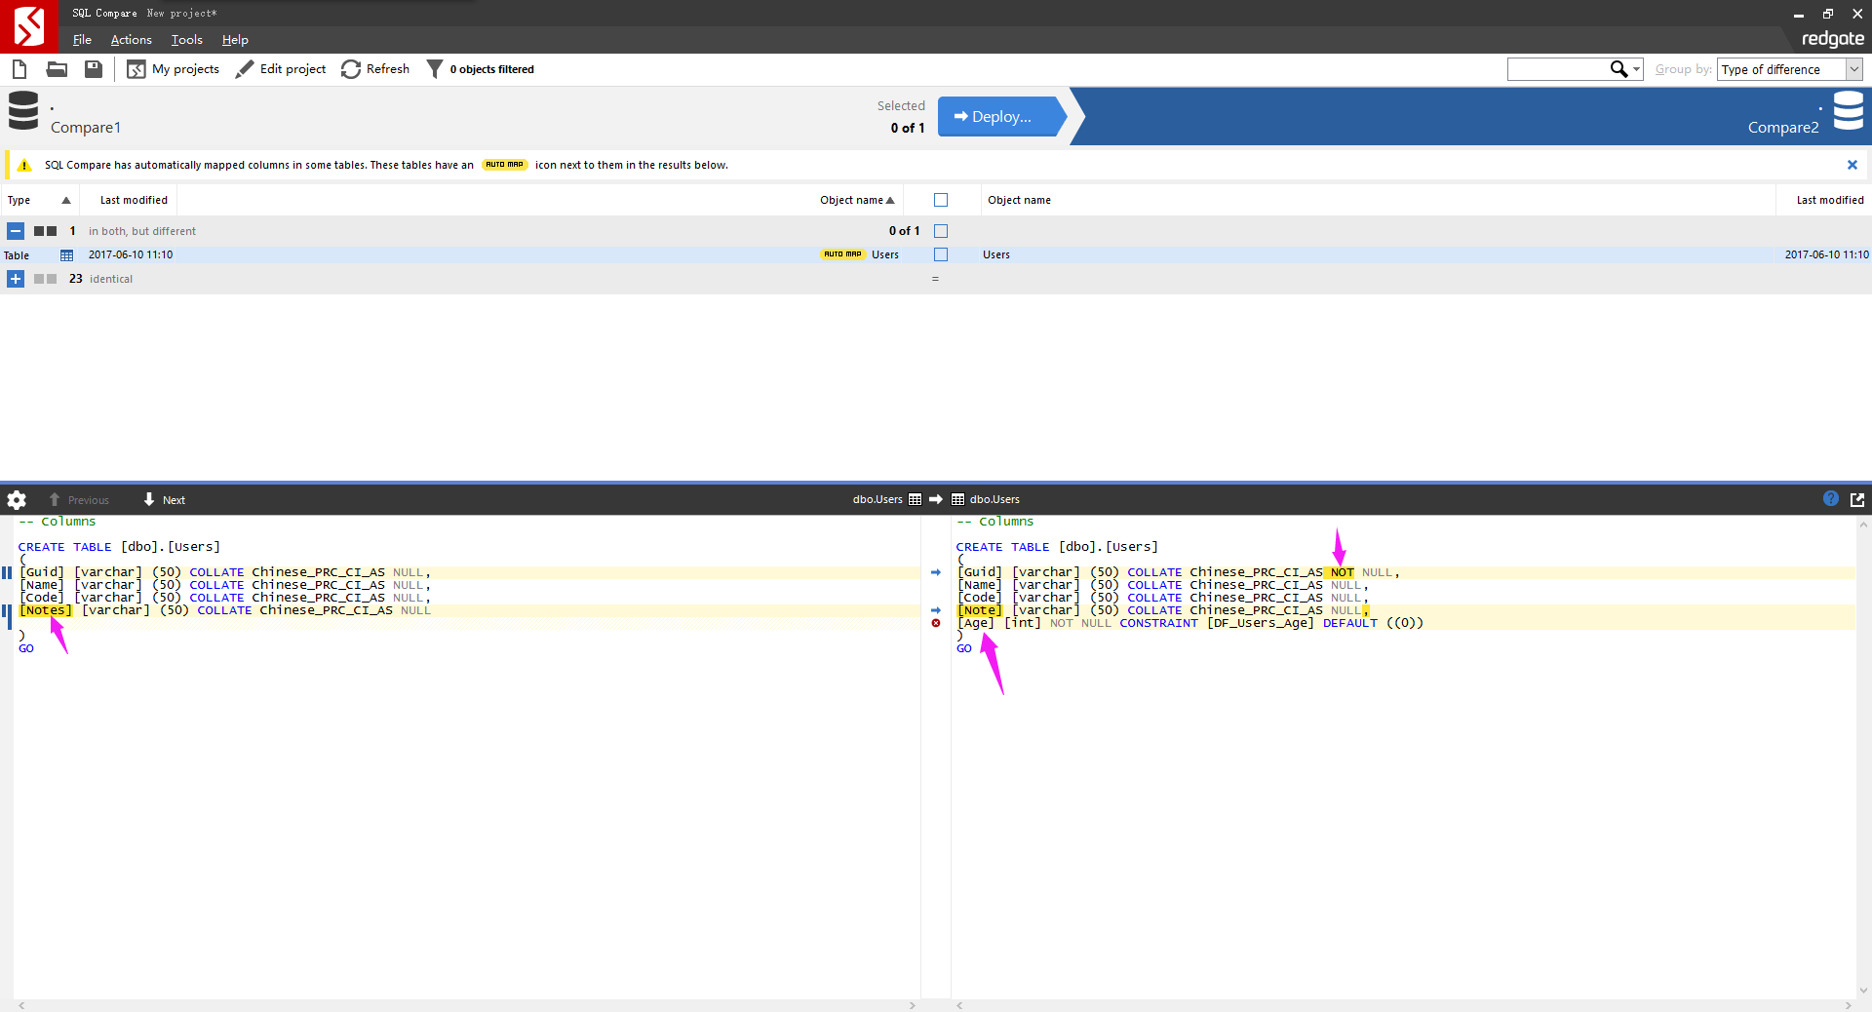Open the Tools menu
This screenshot has width=1872, height=1012.
(187, 40)
